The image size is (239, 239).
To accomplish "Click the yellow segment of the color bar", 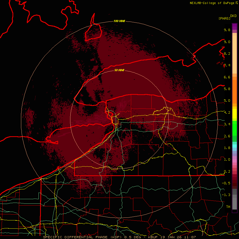I will click(234, 114).
